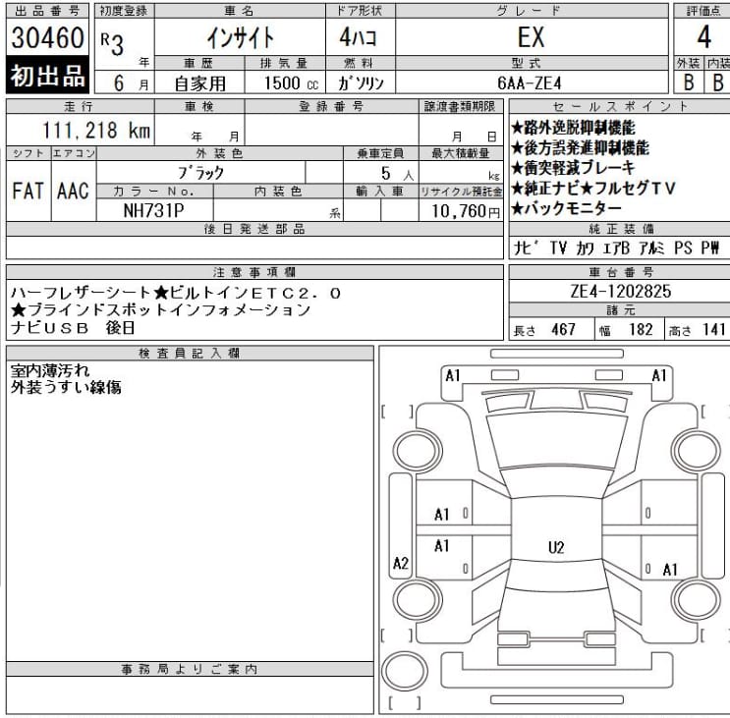Select the 車台番号 header
Image resolution: width=730 pixels, height=718 pixels.
click(621, 272)
